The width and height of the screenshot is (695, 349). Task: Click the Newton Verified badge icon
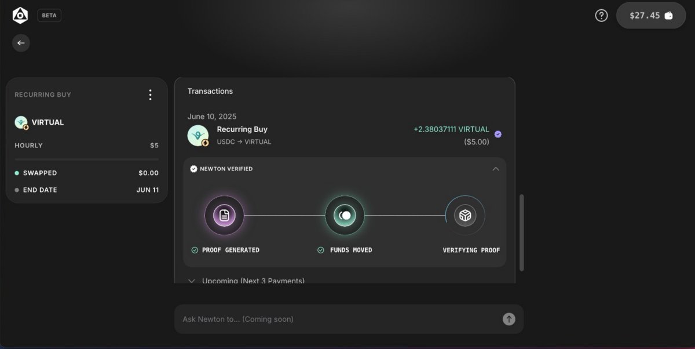point(193,169)
